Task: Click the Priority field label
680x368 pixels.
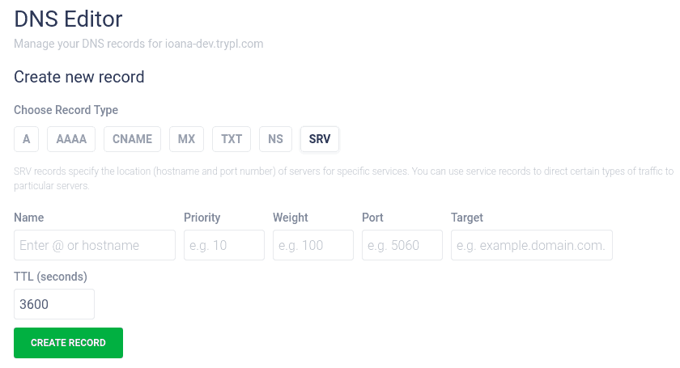Action: tap(202, 218)
